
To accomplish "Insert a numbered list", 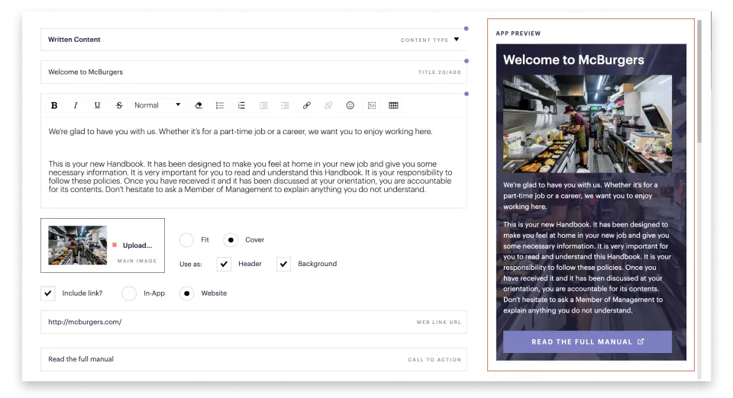I will pos(241,105).
